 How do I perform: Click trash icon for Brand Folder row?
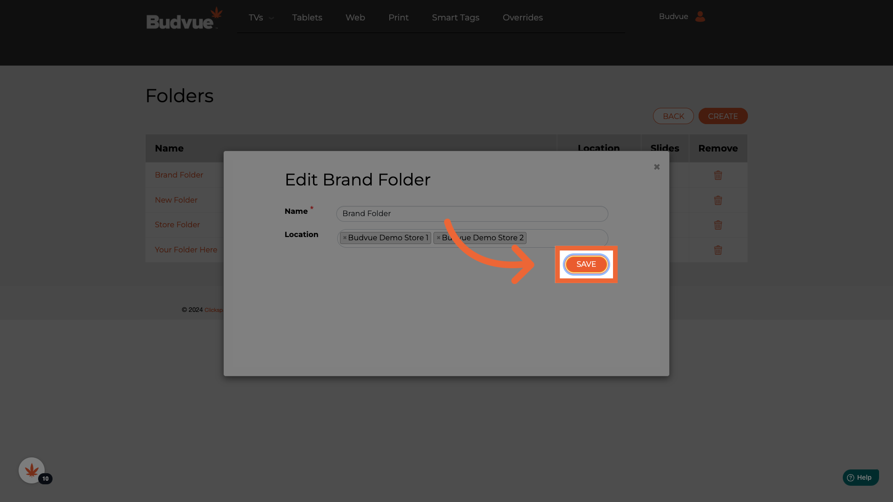(718, 175)
